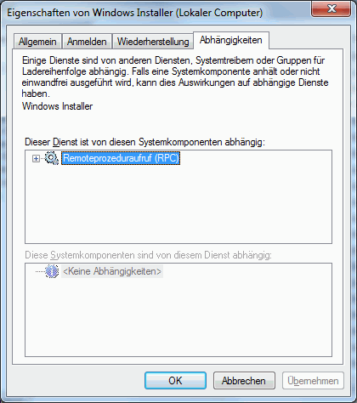The width and height of the screenshot is (357, 403).
Task: Click the dialog title bar text
Action: (135, 13)
